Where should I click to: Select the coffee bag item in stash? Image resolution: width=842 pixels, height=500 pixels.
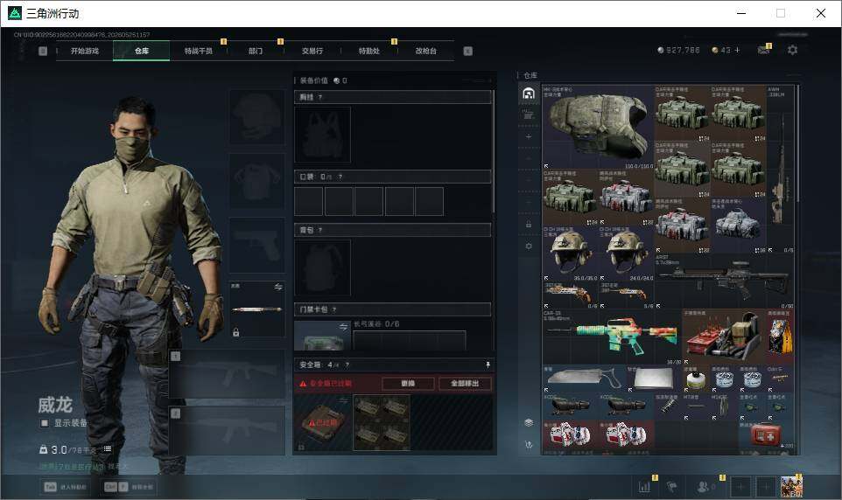[780, 337]
